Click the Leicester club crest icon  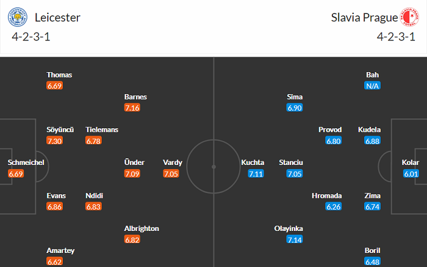(x=18, y=17)
